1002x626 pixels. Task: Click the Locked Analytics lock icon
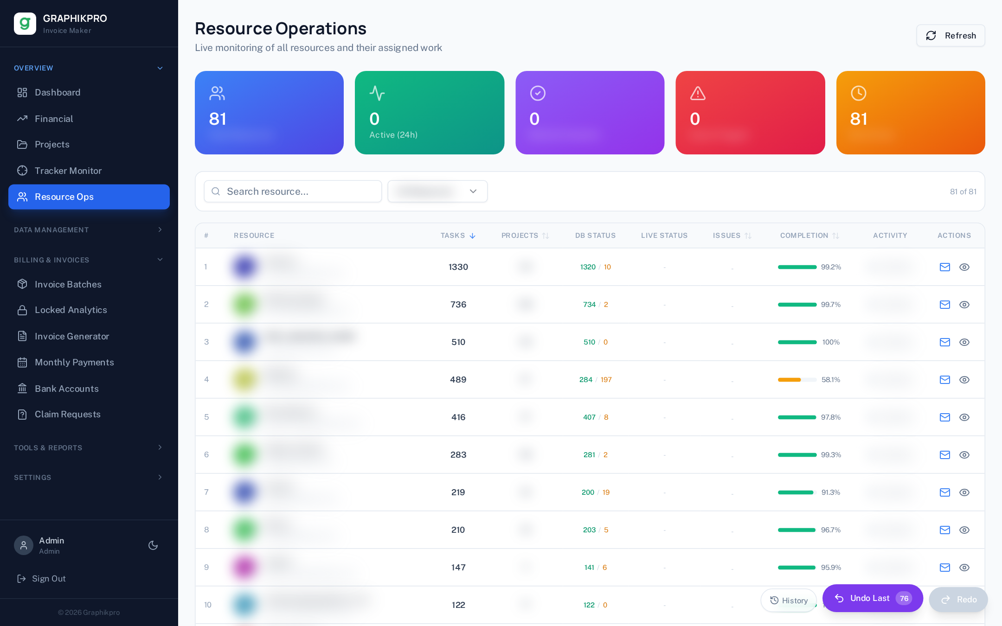pyautogui.click(x=22, y=310)
